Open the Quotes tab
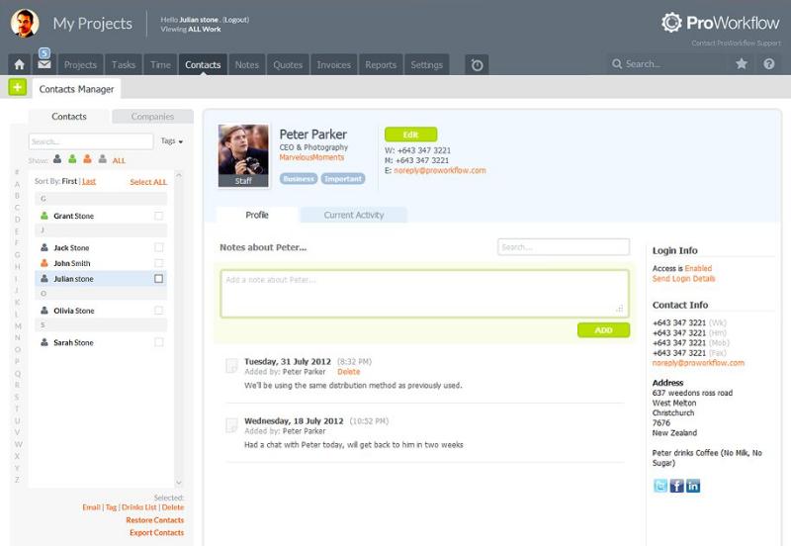This screenshot has height=546, width=791. click(x=288, y=64)
